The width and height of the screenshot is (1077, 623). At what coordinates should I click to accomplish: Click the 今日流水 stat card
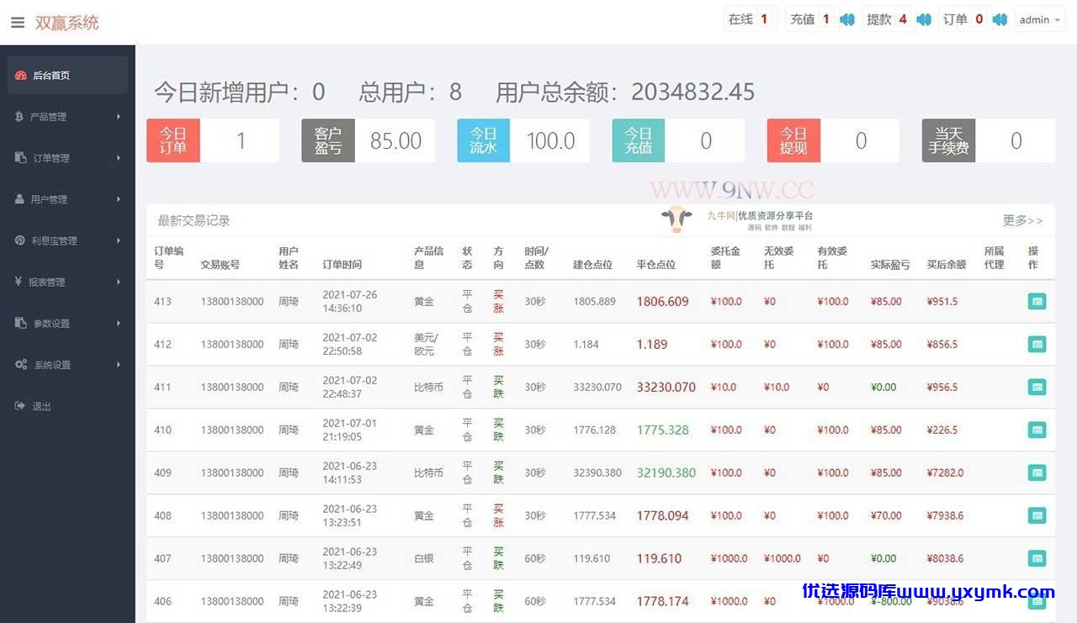523,140
